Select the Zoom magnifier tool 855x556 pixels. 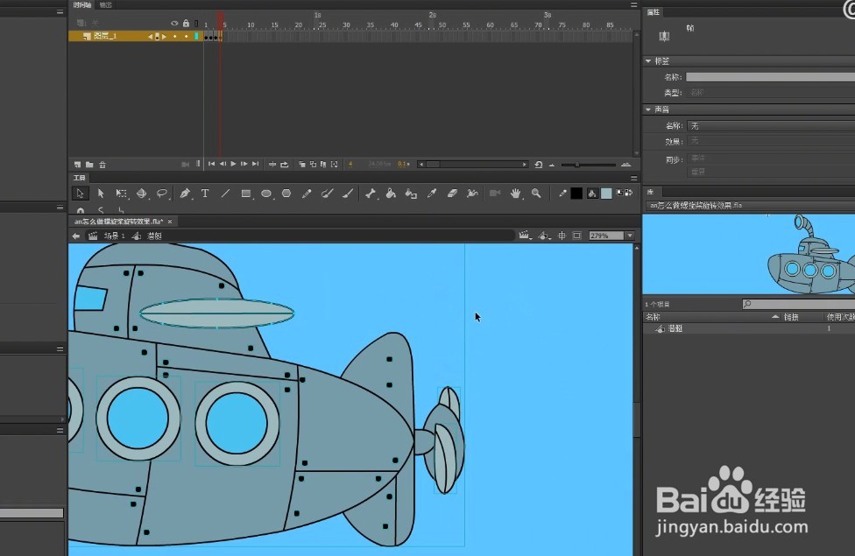pyautogui.click(x=536, y=193)
